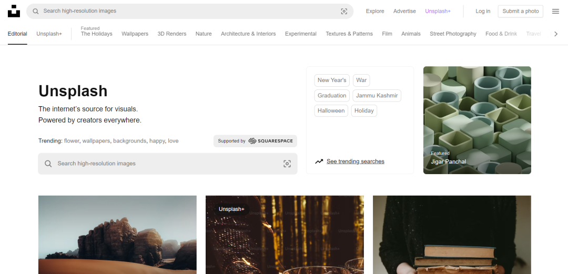Screen dimensions: 568x274
Task: Open Architecture & Interiors category
Action: [248, 34]
